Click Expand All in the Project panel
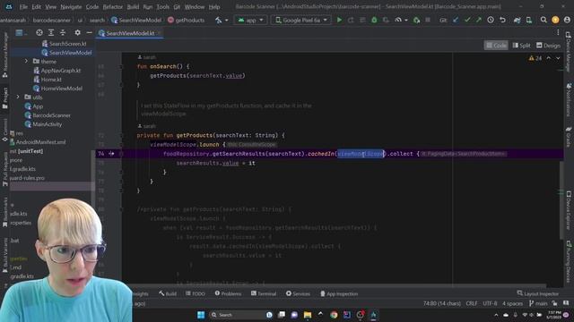574x322 pixels. [x=51, y=33]
